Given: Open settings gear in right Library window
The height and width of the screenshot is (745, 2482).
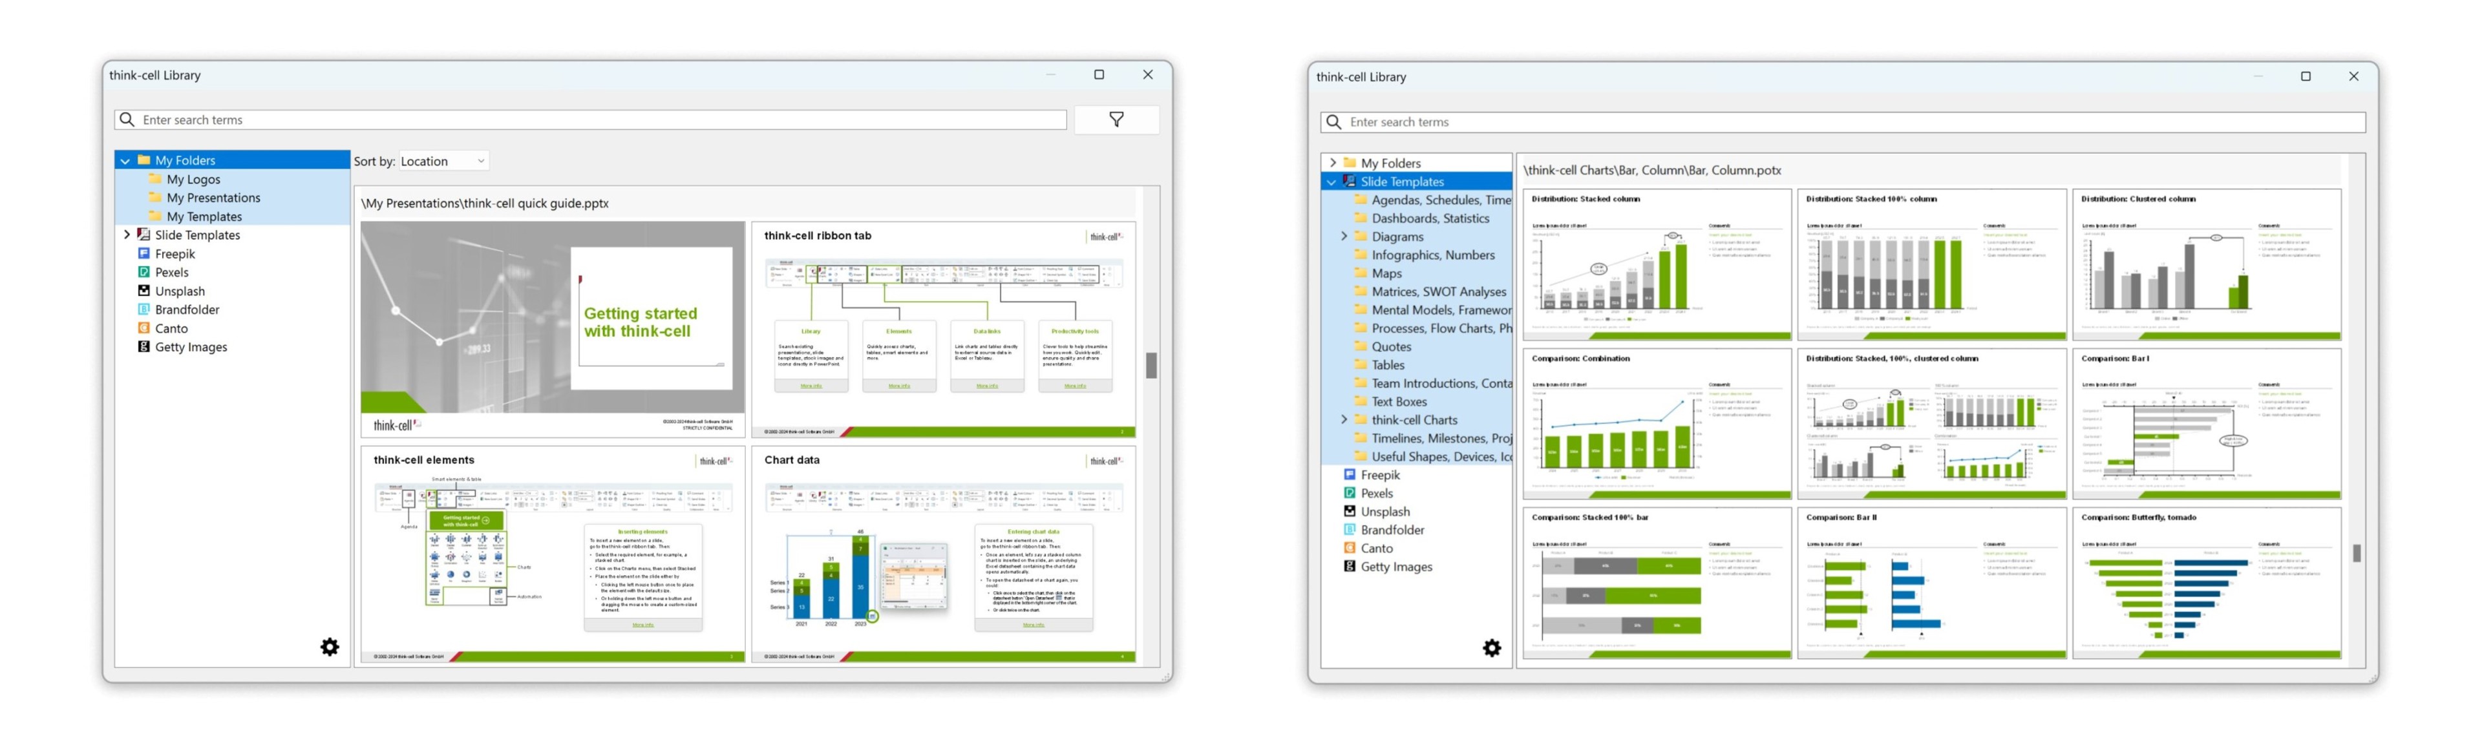Looking at the screenshot, I should [1492, 647].
